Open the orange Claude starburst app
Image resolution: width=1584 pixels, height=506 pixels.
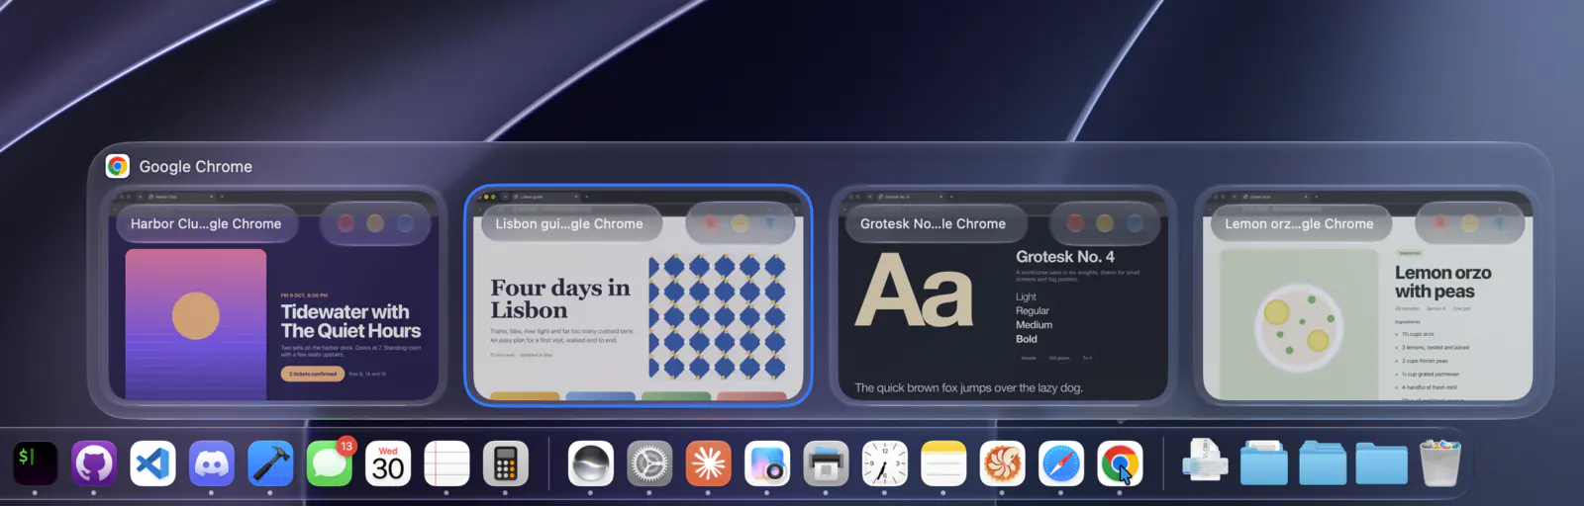(x=708, y=464)
